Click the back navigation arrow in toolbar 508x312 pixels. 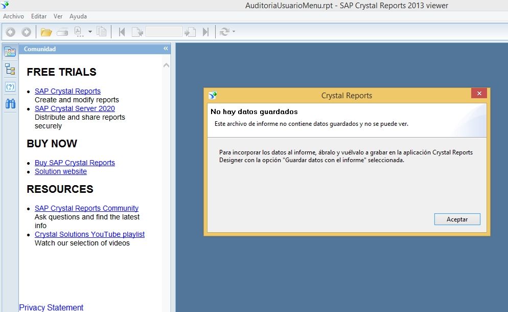pos(11,32)
